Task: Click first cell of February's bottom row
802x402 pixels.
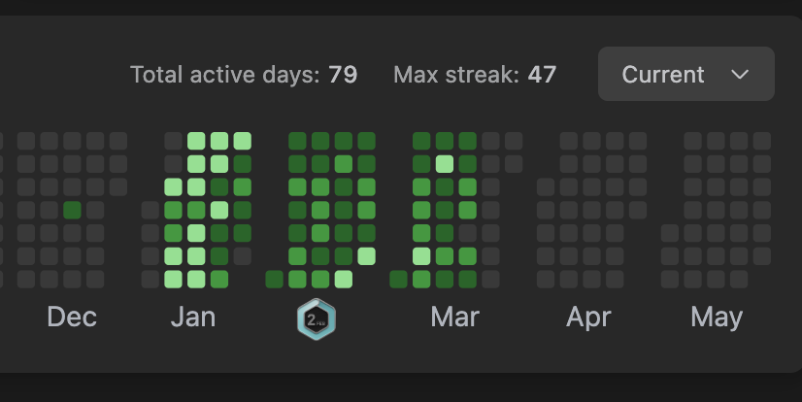Action: (274, 280)
